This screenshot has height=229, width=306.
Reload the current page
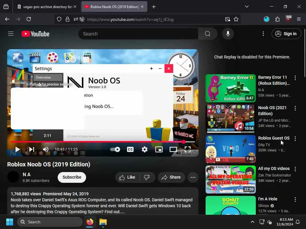tap(29, 19)
